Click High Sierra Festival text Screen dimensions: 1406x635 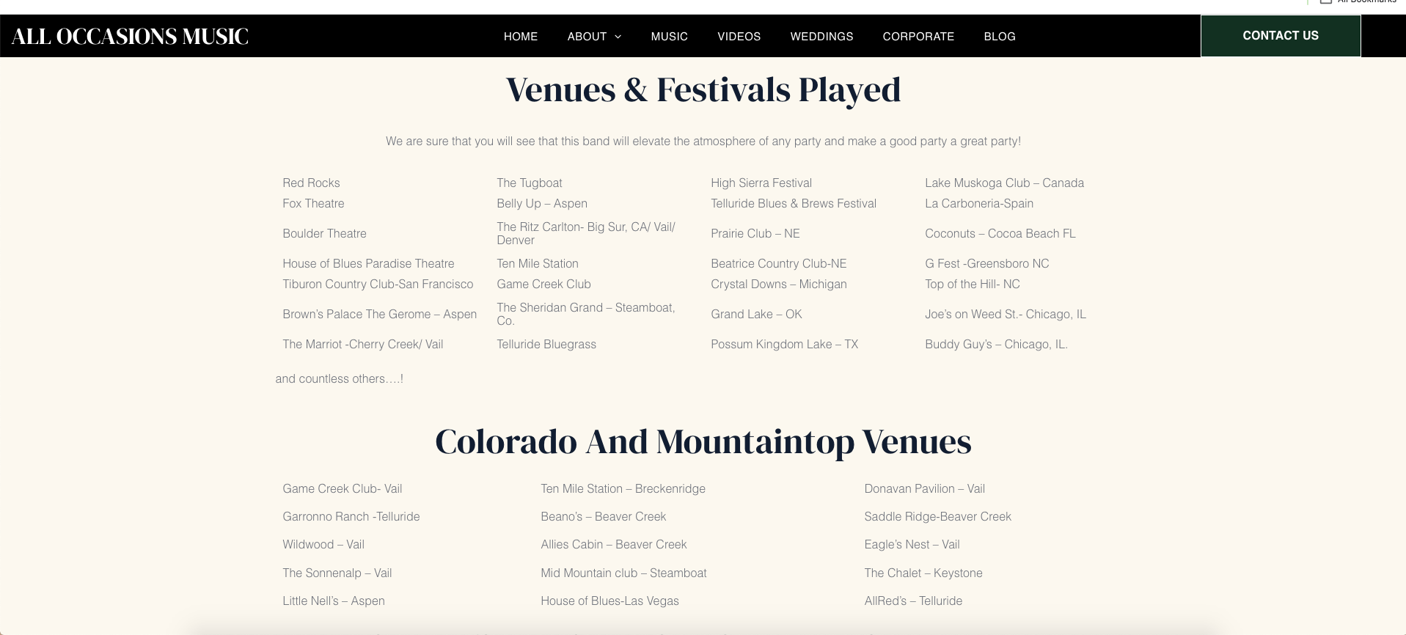(x=761, y=183)
